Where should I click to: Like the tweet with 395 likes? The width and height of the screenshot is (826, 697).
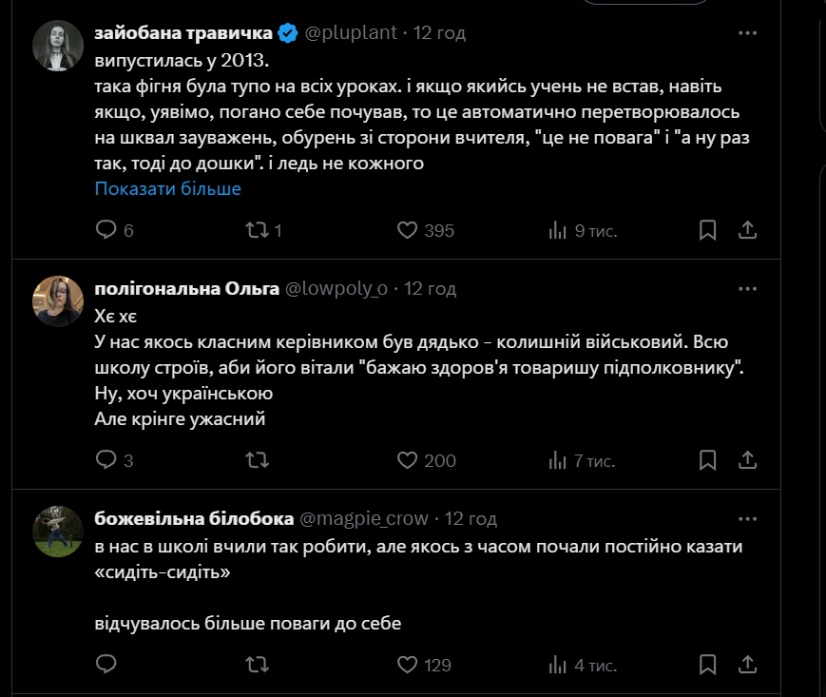pyautogui.click(x=407, y=230)
